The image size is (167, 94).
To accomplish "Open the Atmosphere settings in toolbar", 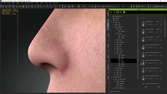I will [x=106, y=6].
